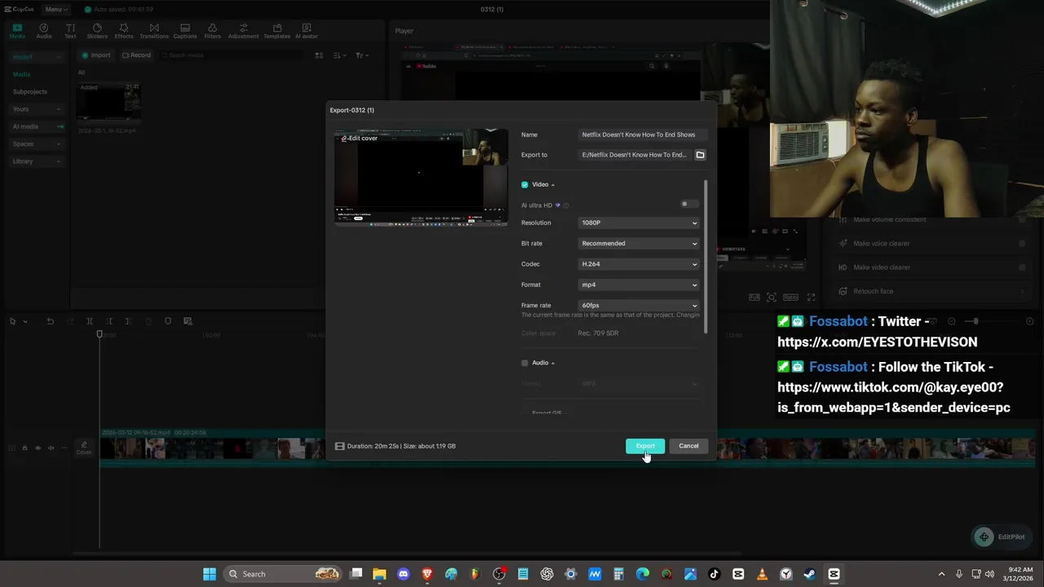The image size is (1044, 587).
Task: Collapse the Audio section arrow
Action: coord(553,363)
